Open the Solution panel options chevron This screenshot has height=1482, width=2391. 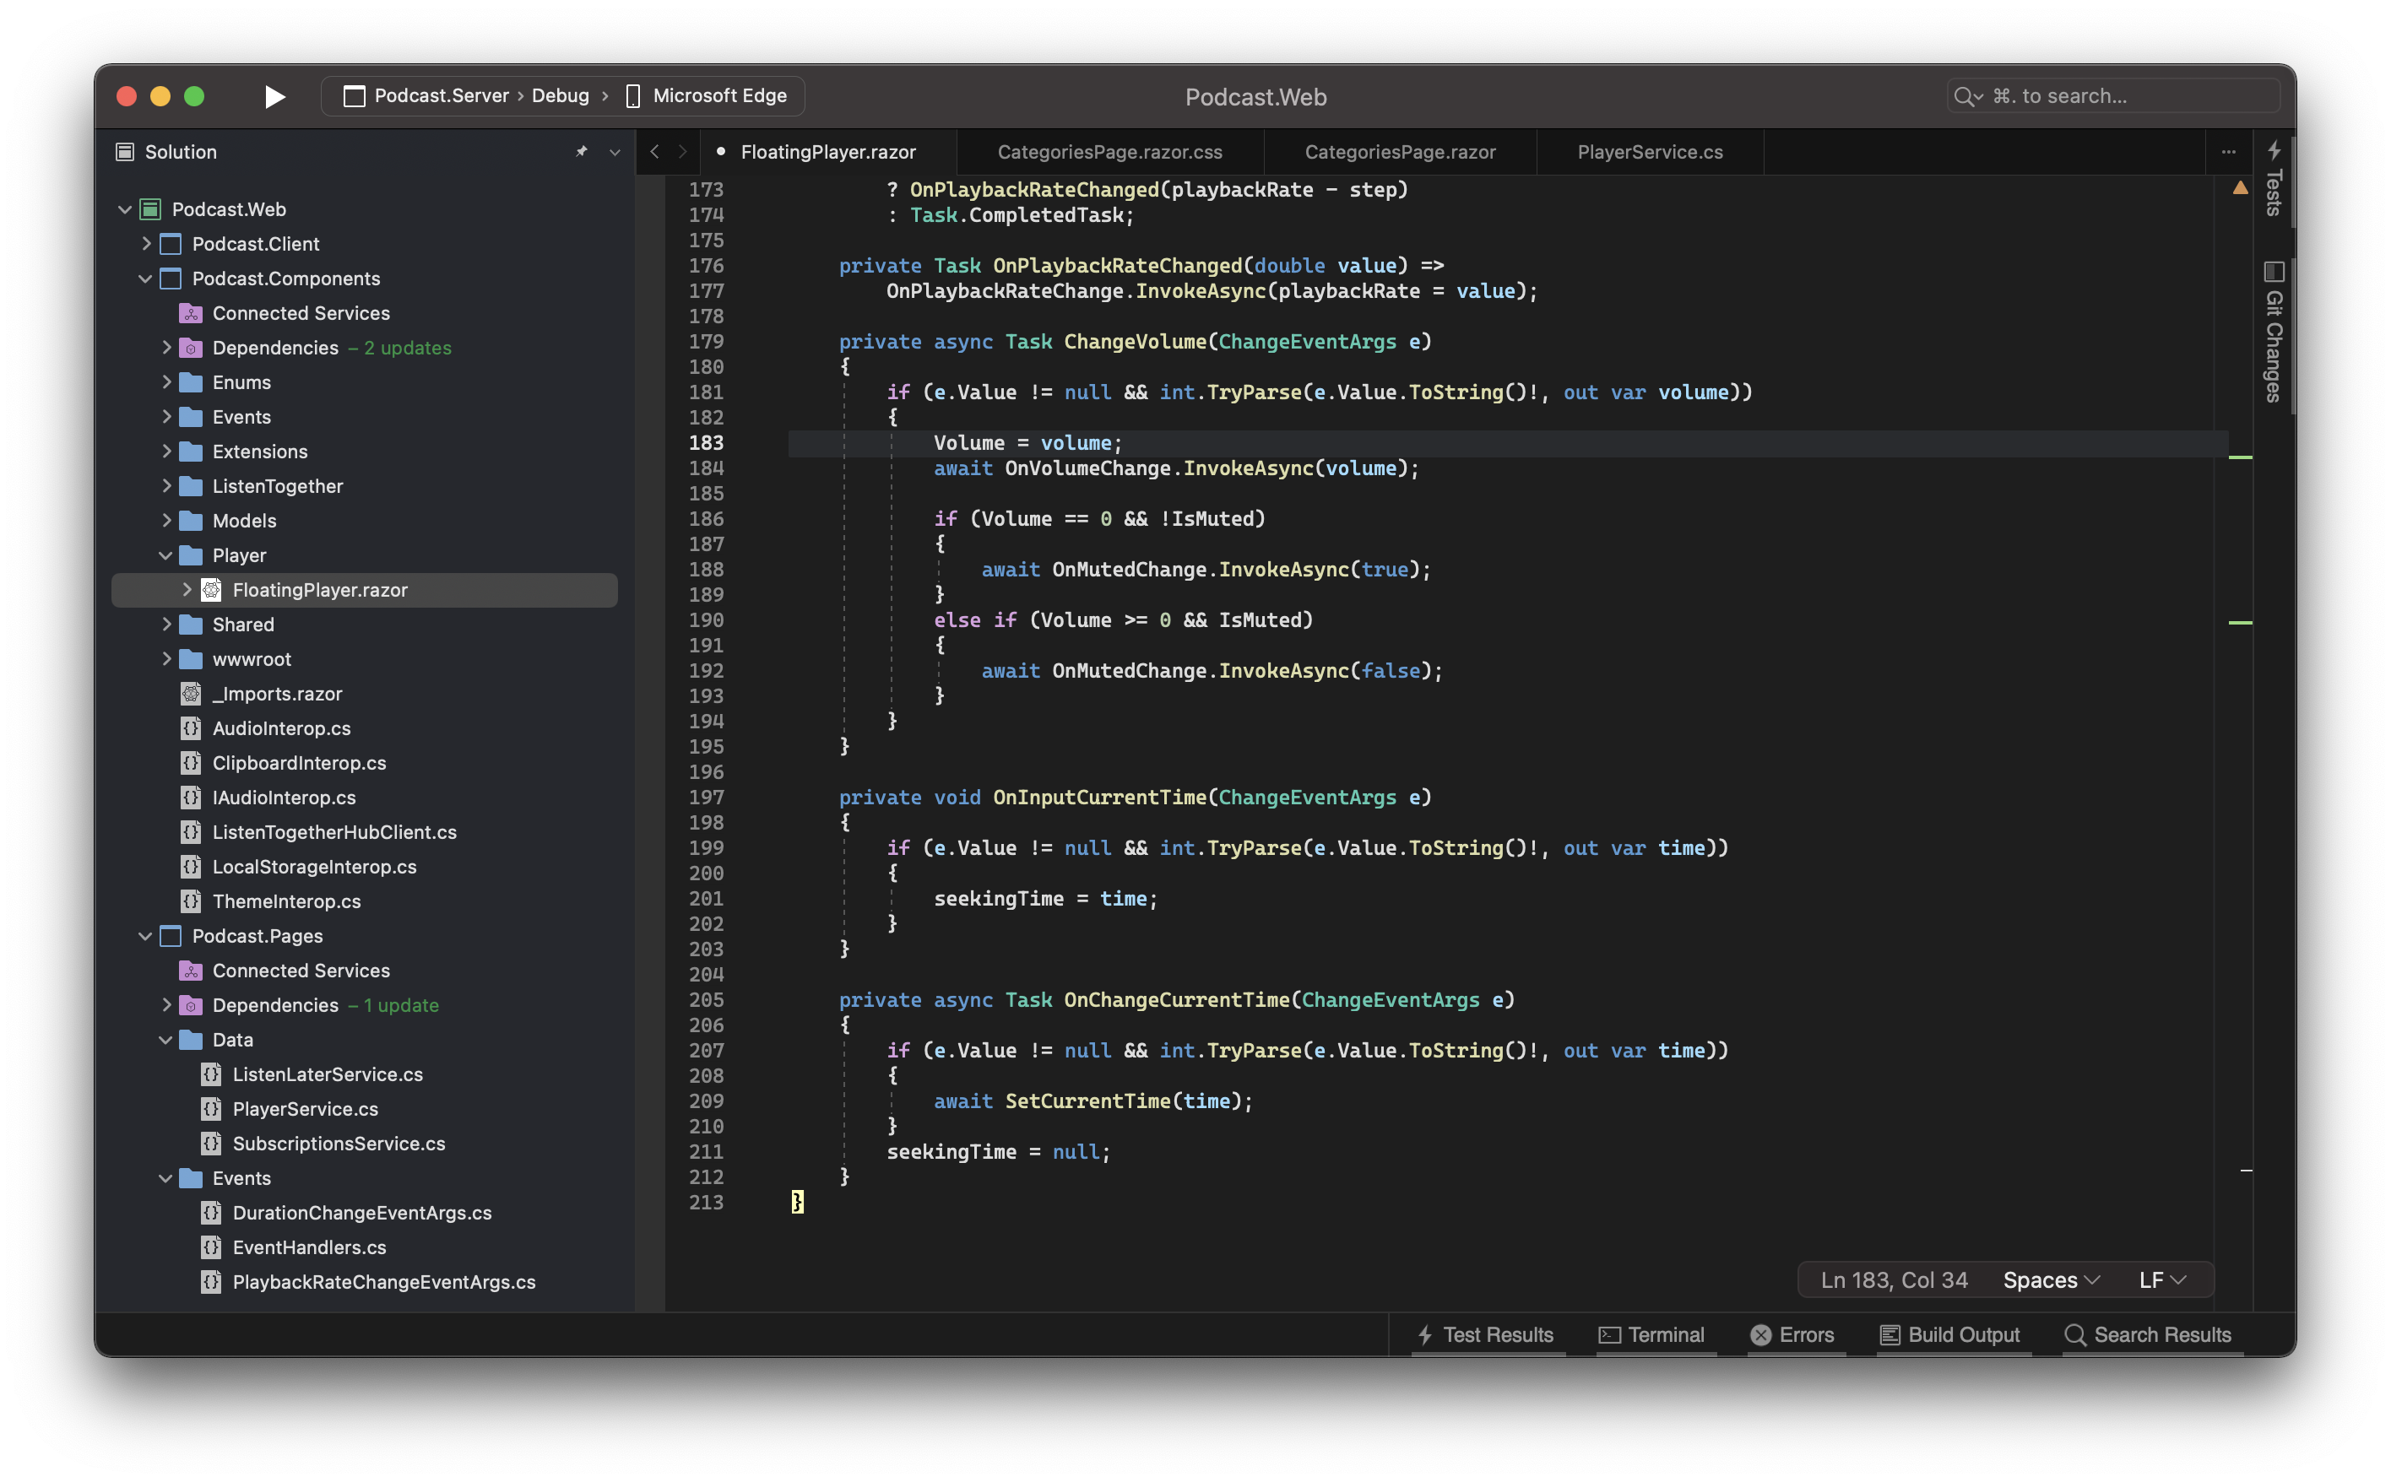[615, 152]
